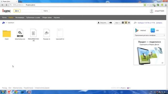
Task: Switch to small tiles grid view
Action: (x=126, y=23)
